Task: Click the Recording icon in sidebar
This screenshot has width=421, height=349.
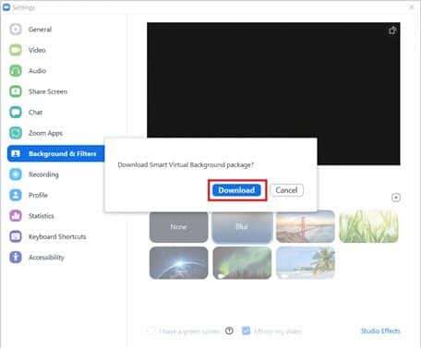Action: (16, 174)
